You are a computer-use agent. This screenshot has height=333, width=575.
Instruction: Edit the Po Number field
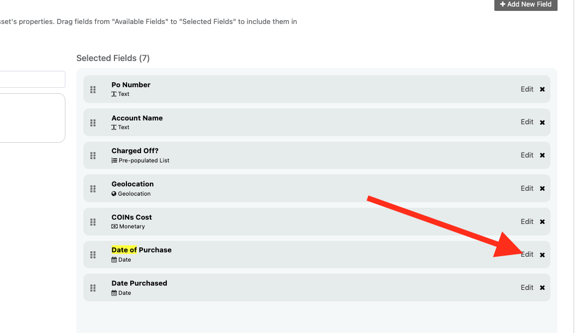pyautogui.click(x=526, y=89)
